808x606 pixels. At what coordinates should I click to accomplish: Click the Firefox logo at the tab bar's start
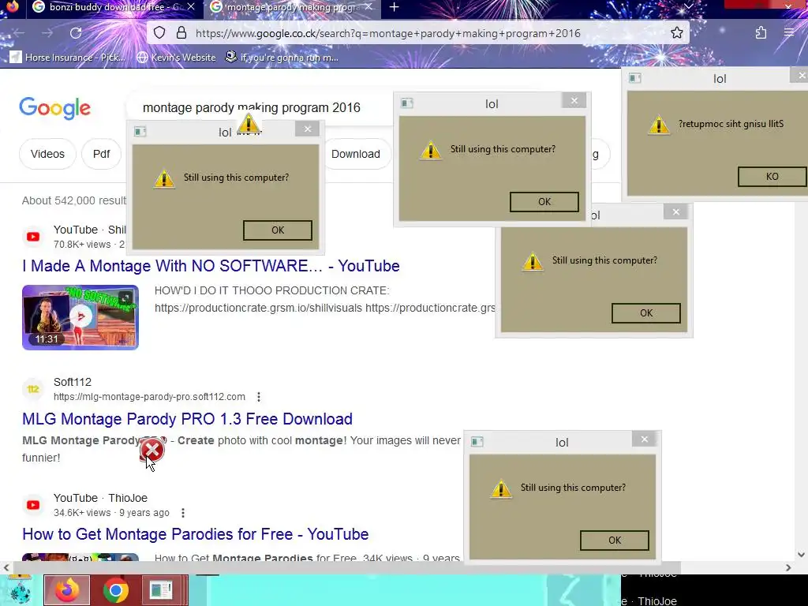13,6
